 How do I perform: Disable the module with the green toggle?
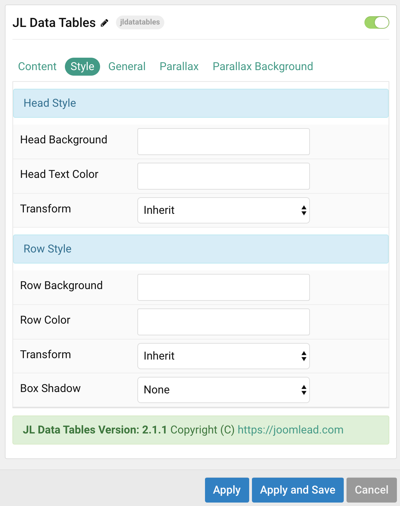pyautogui.click(x=377, y=22)
